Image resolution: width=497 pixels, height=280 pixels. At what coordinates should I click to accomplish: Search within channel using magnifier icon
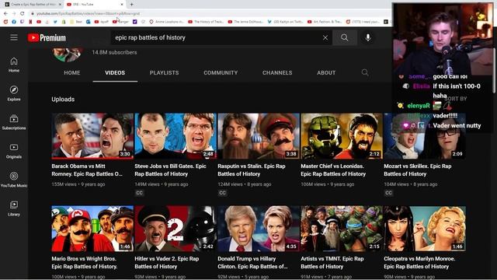pos(365,72)
